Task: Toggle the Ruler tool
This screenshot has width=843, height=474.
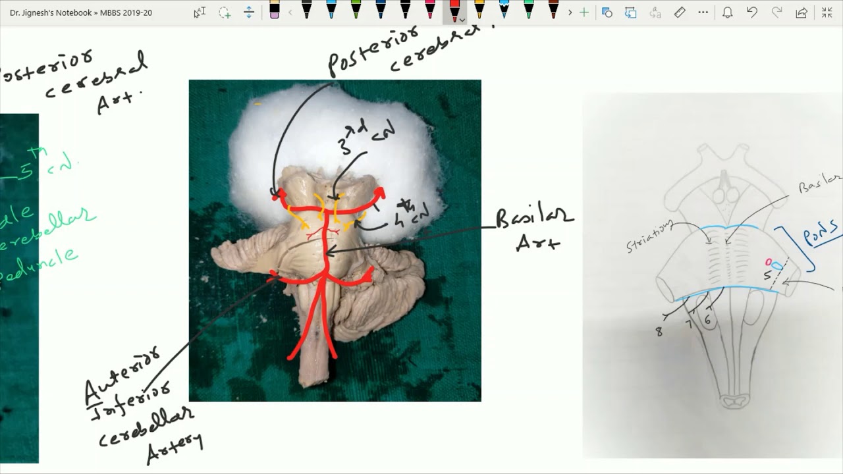Action: pos(680,13)
